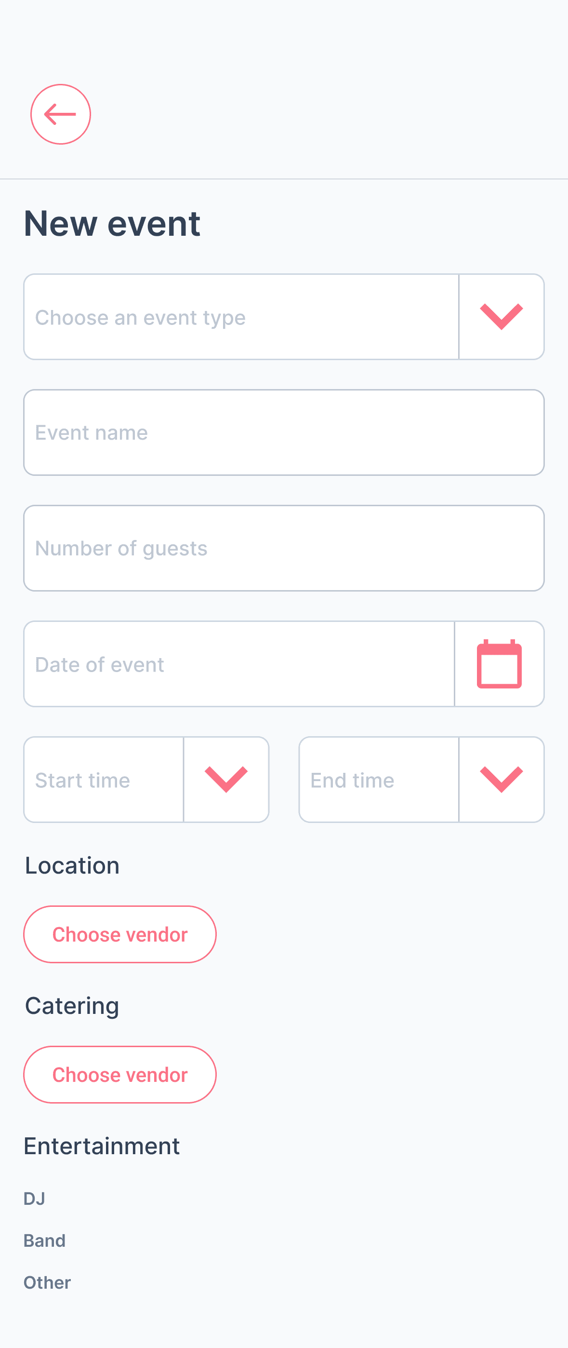Go back using the arrow button
This screenshot has width=568, height=1348.
tap(61, 114)
